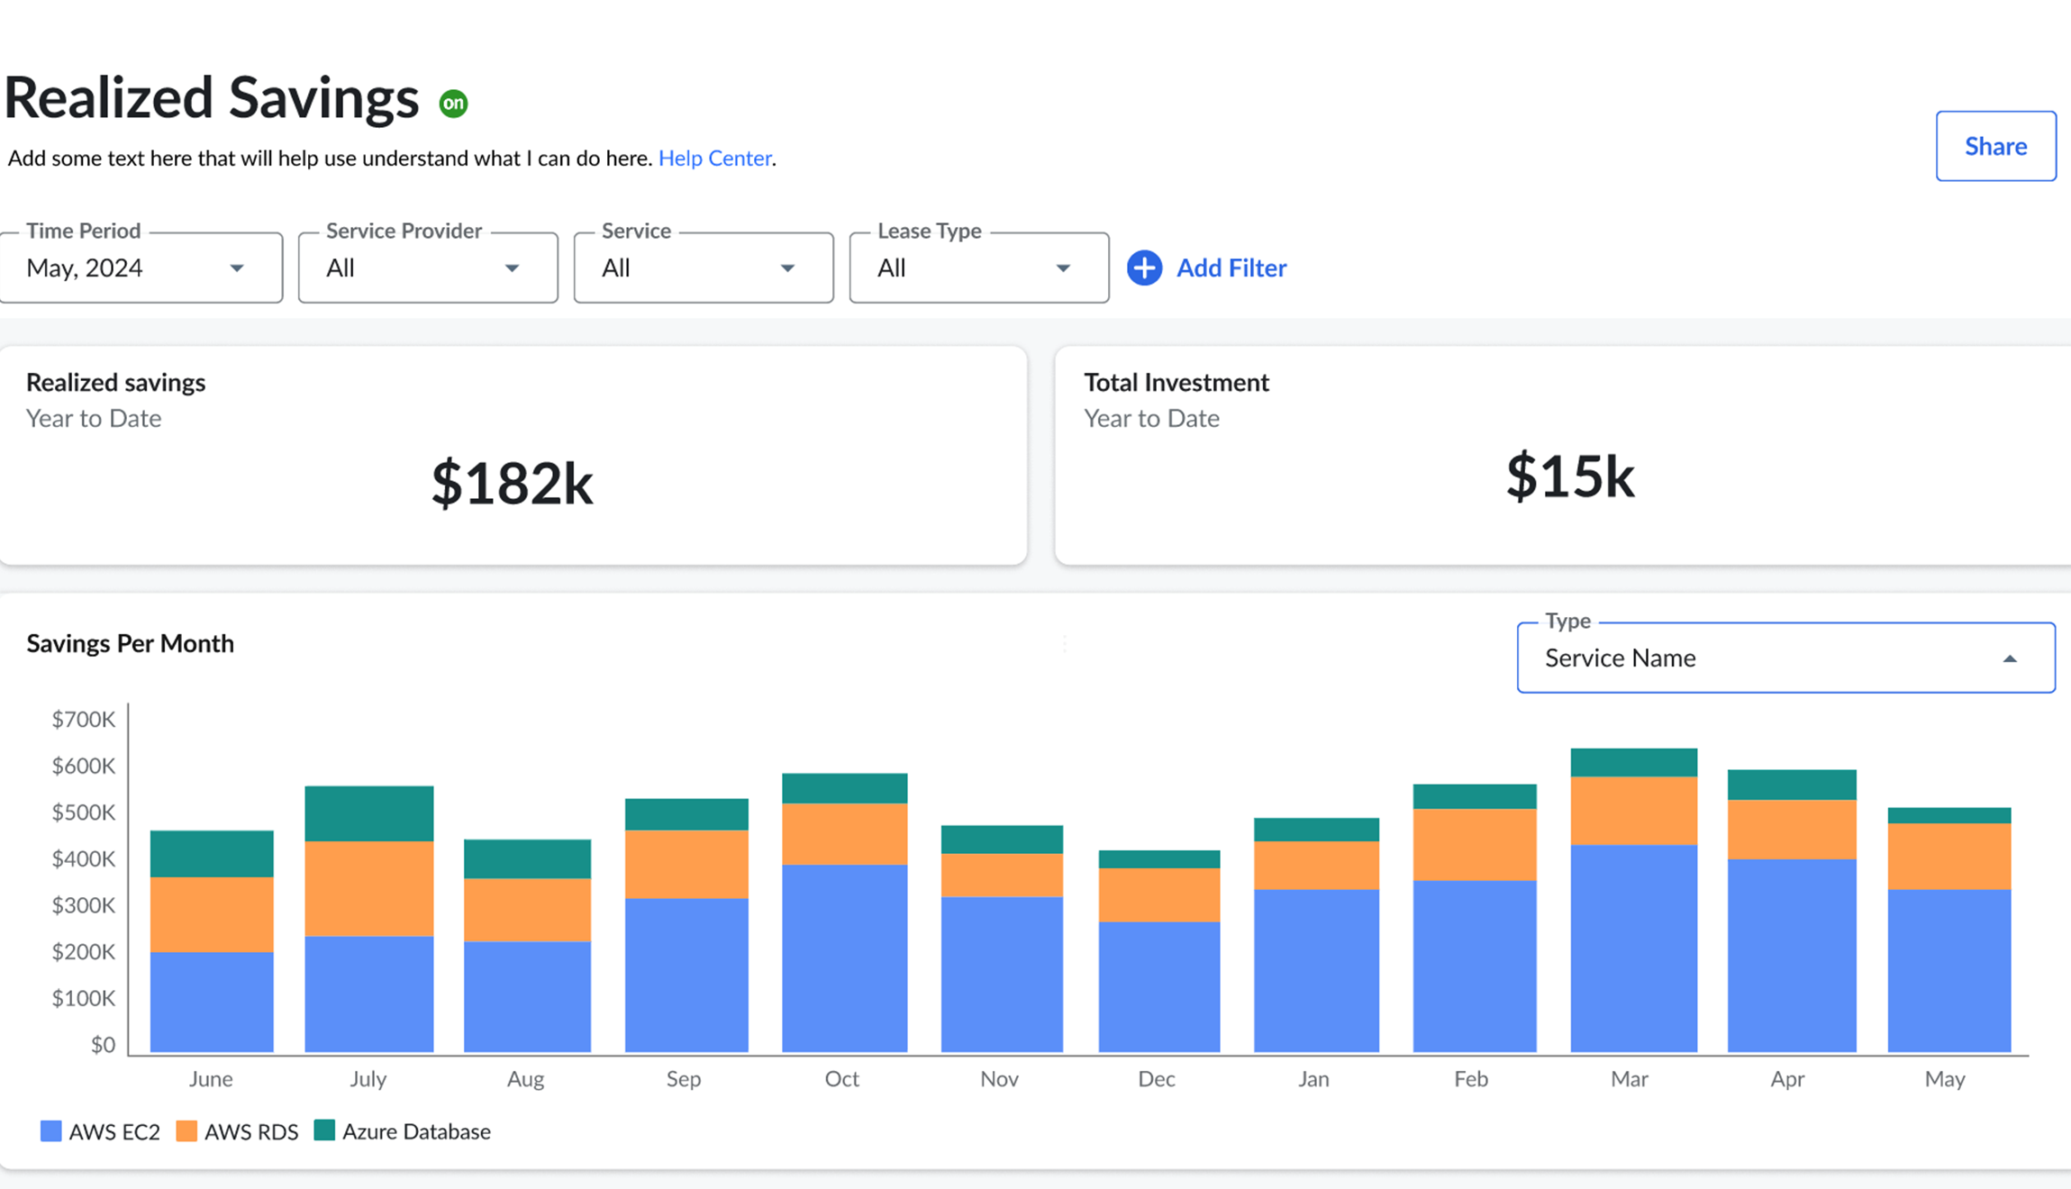Open the Help Center link
The height and width of the screenshot is (1189, 2071).
point(714,158)
